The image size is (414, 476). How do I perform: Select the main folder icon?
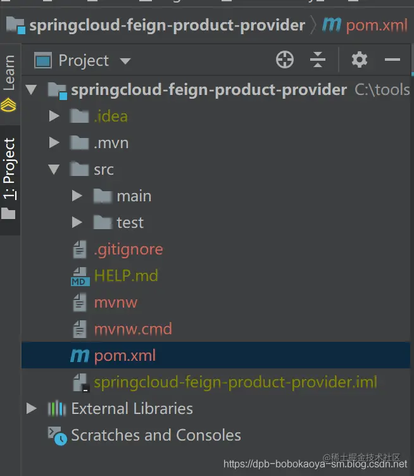103,196
